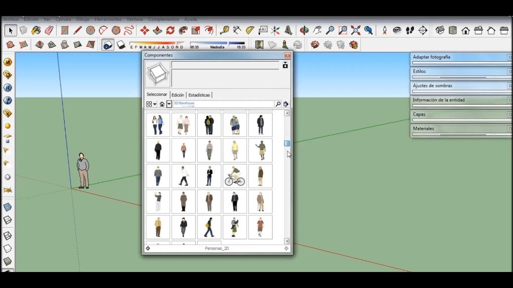
Task: Open navigation dropdown arrow beside home icon
Action: coord(169,104)
